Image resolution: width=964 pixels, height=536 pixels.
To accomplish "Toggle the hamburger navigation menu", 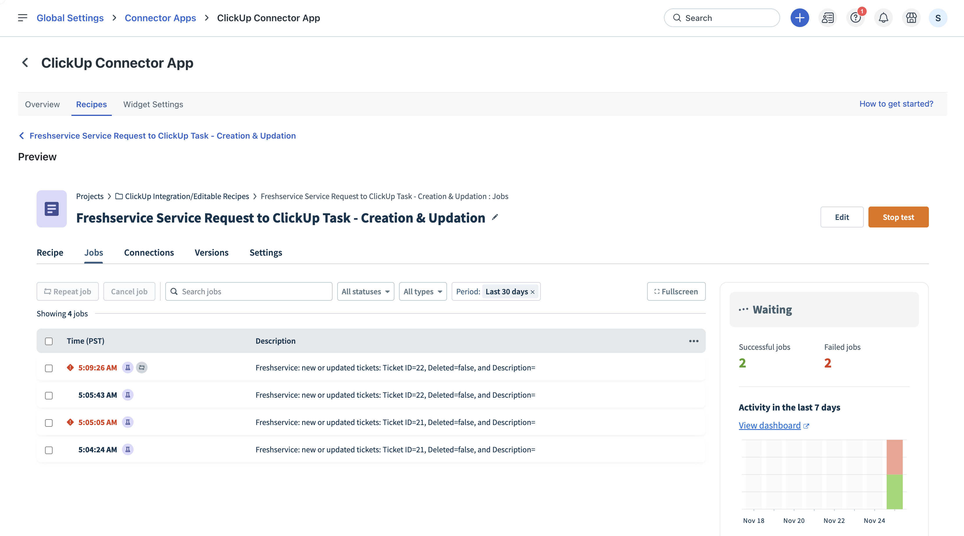I will pos(22,18).
